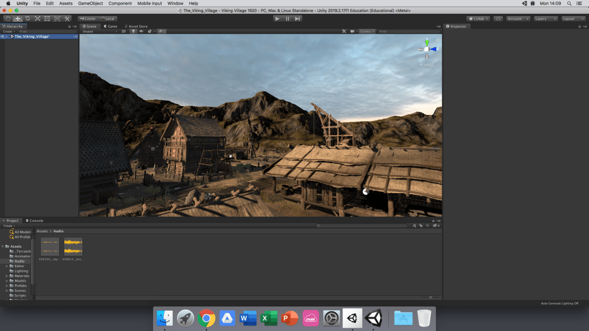Expand the Materials folder in Assets
The width and height of the screenshot is (589, 331).
pos(7,276)
